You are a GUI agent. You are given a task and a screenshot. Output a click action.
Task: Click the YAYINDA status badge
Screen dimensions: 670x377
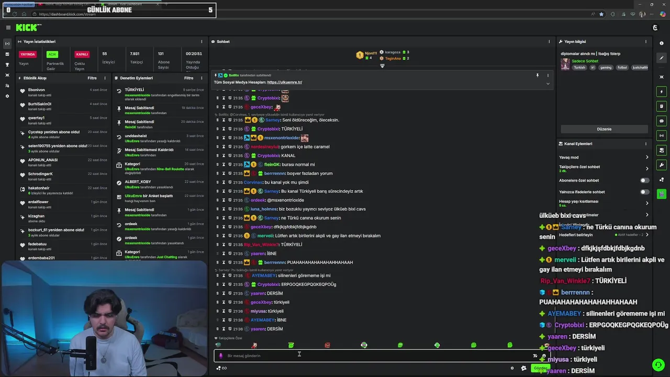point(27,54)
